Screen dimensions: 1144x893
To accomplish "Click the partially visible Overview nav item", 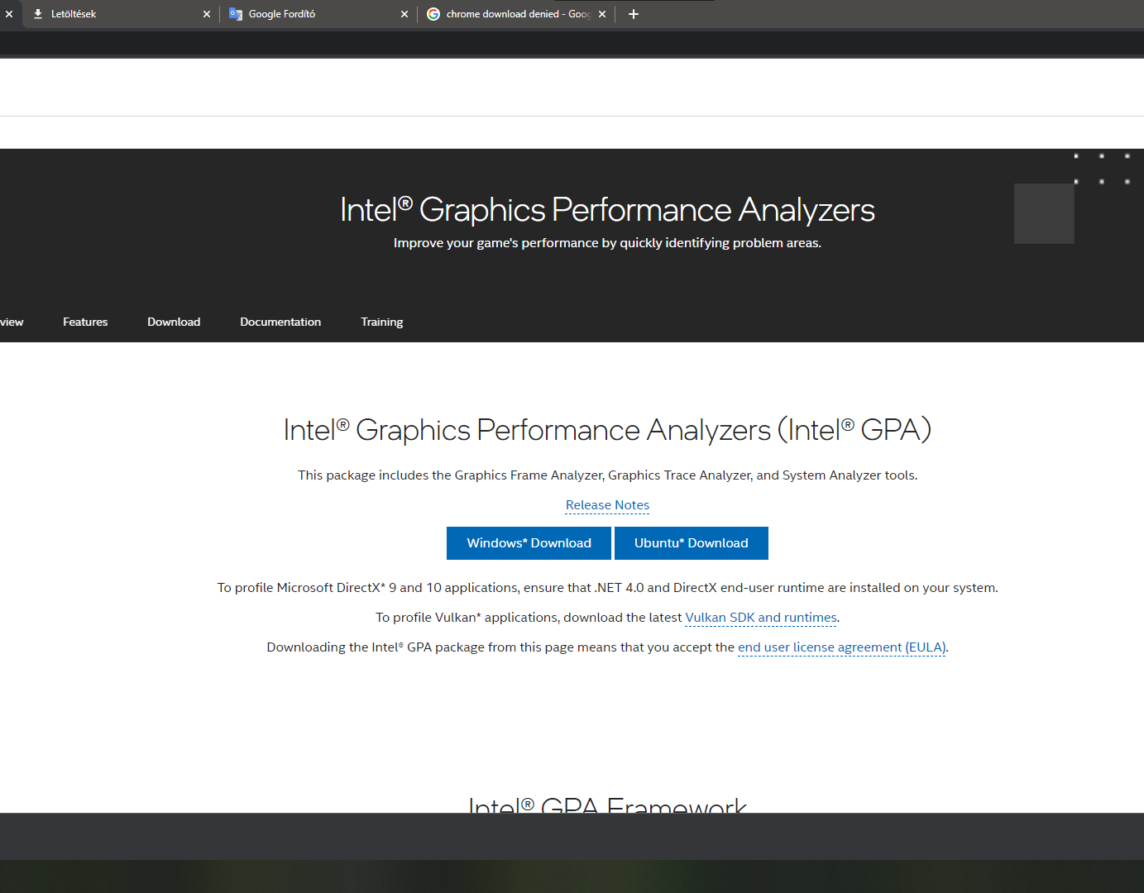I will point(12,322).
